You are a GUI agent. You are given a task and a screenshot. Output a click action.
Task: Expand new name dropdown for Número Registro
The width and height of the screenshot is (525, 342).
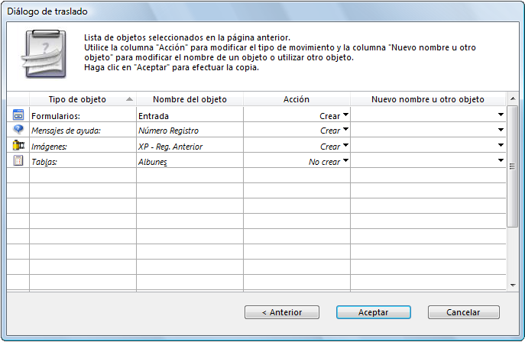click(x=501, y=130)
